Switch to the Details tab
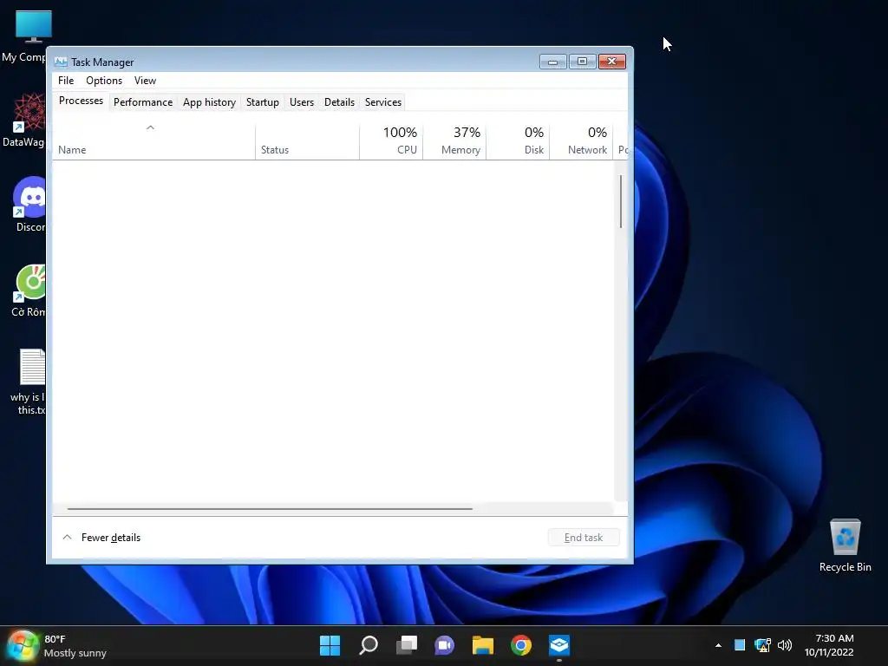Image resolution: width=888 pixels, height=666 pixels. [x=339, y=102]
